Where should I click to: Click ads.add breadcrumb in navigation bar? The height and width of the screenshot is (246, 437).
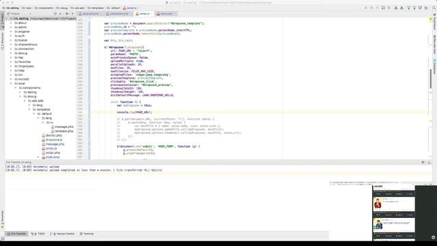coord(78,8)
